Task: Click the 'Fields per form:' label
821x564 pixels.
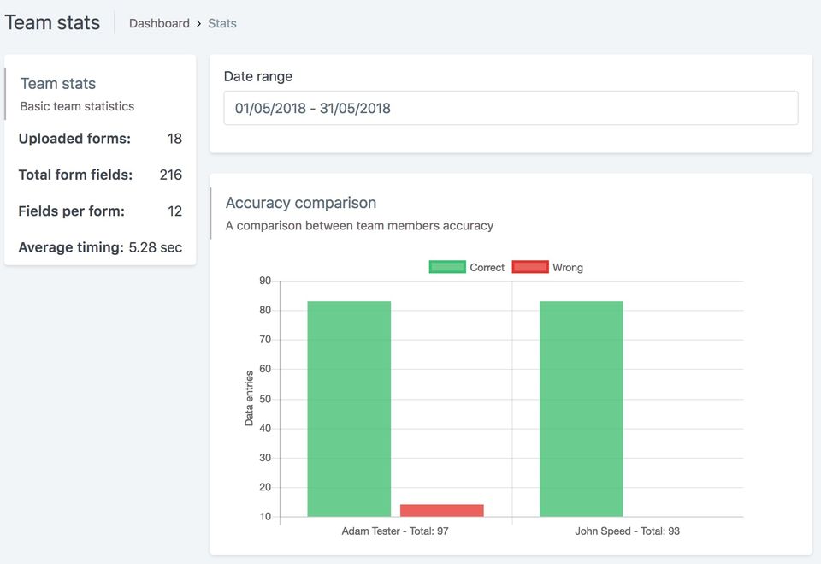Action: point(71,211)
